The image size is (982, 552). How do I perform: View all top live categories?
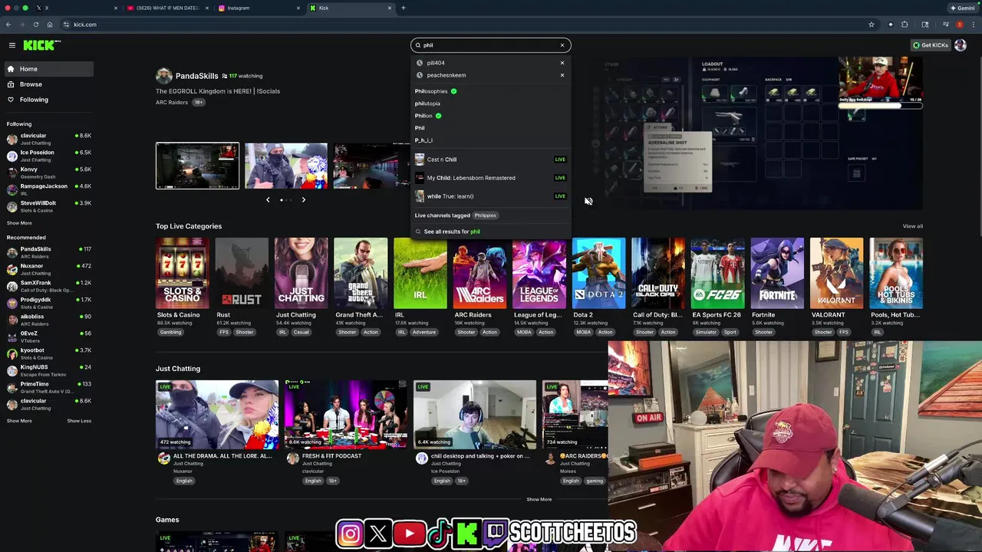pos(912,226)
